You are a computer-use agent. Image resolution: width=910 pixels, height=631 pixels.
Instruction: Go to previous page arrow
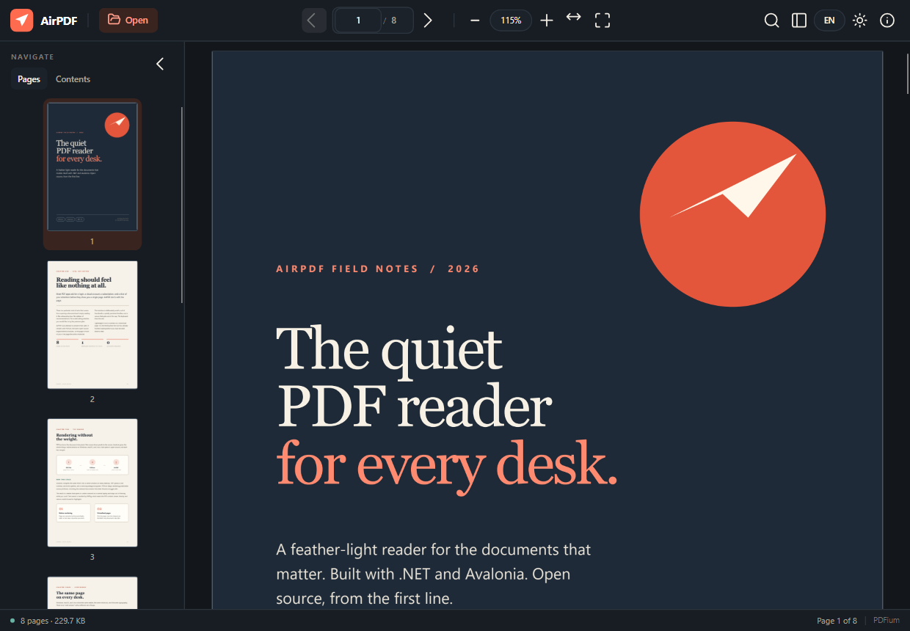313,21
